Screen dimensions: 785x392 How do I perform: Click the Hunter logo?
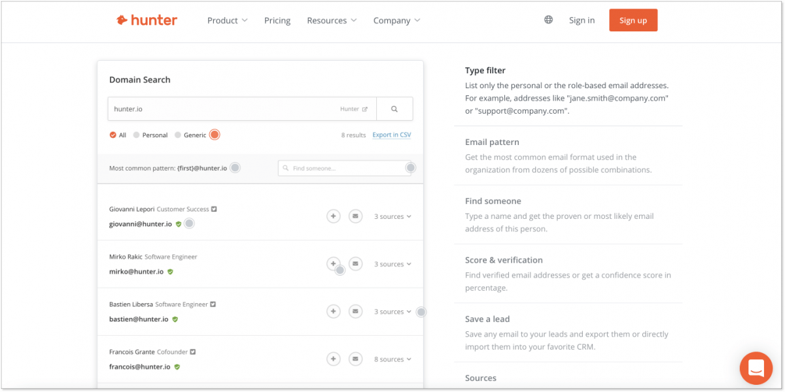click(x=146, y=20)
